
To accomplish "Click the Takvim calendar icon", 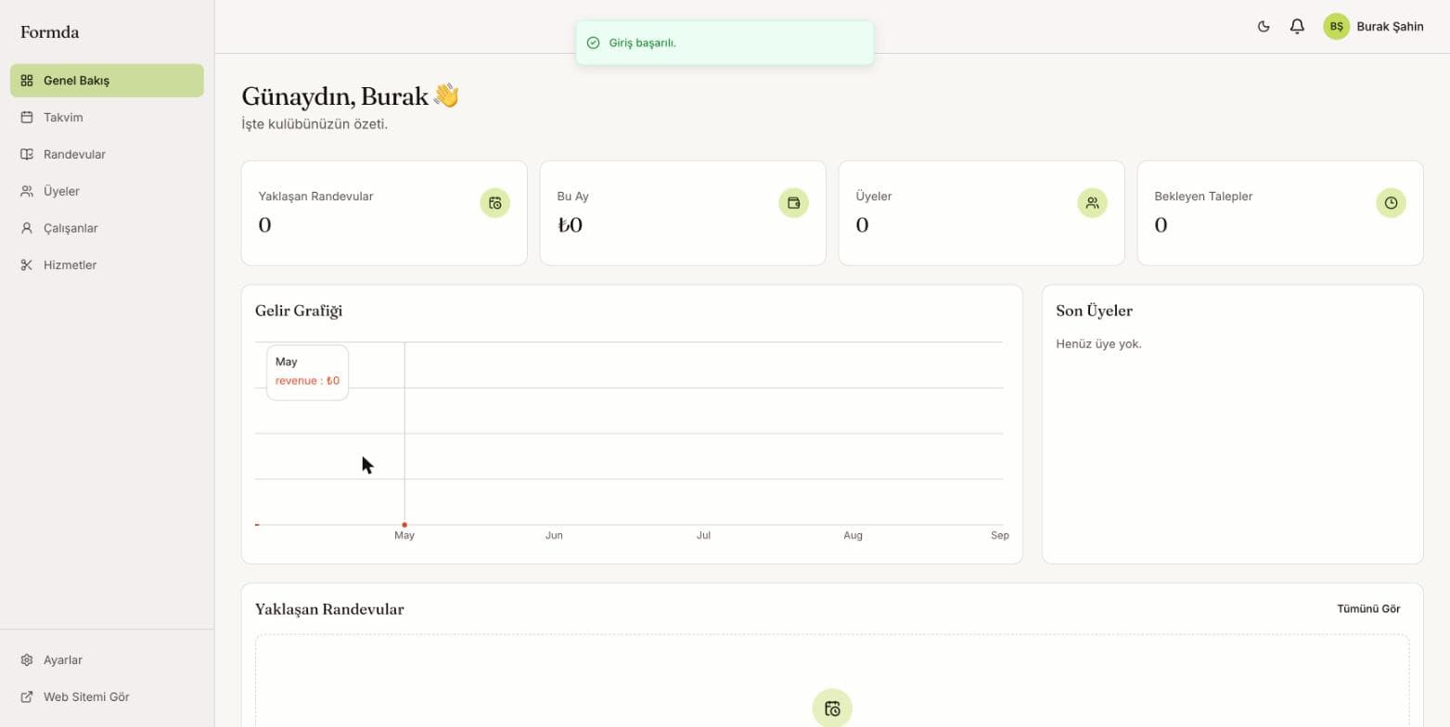I will 27,118.
